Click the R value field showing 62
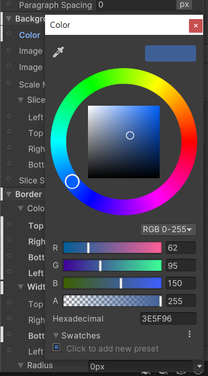The image size is (208, 376). coord(181,248)
